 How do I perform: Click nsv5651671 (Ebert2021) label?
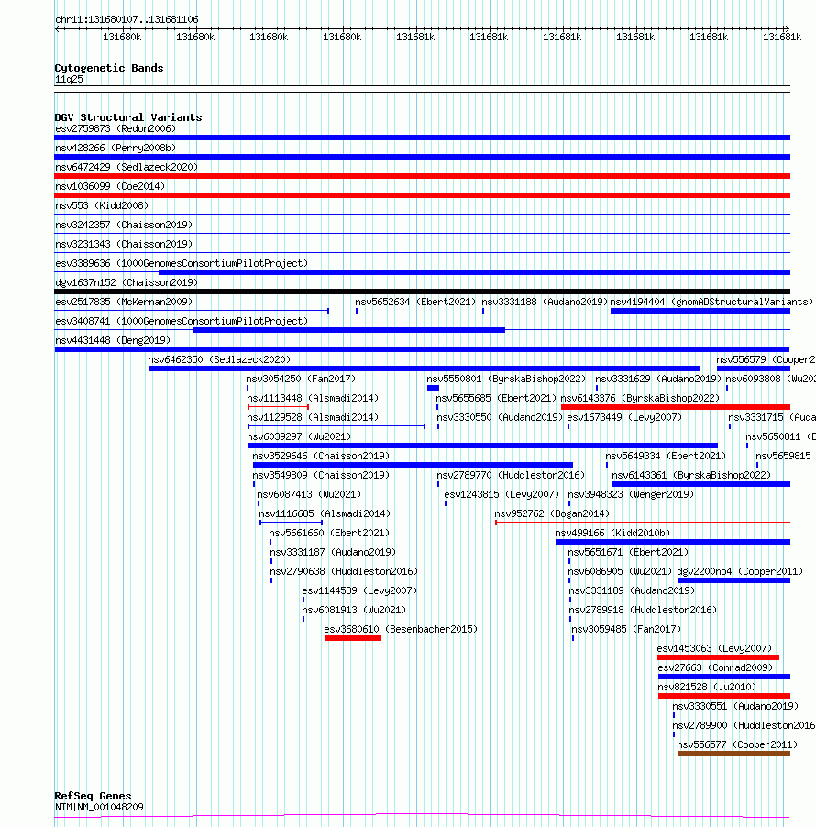pyautogui.click(x=628, y=552)
